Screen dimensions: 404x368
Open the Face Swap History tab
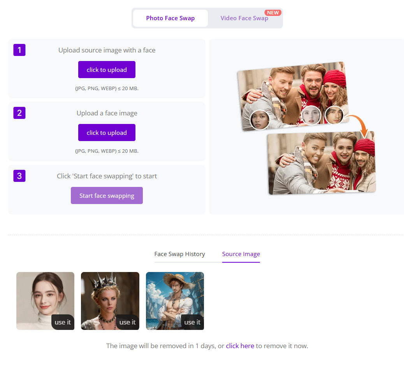pos(179,254)
